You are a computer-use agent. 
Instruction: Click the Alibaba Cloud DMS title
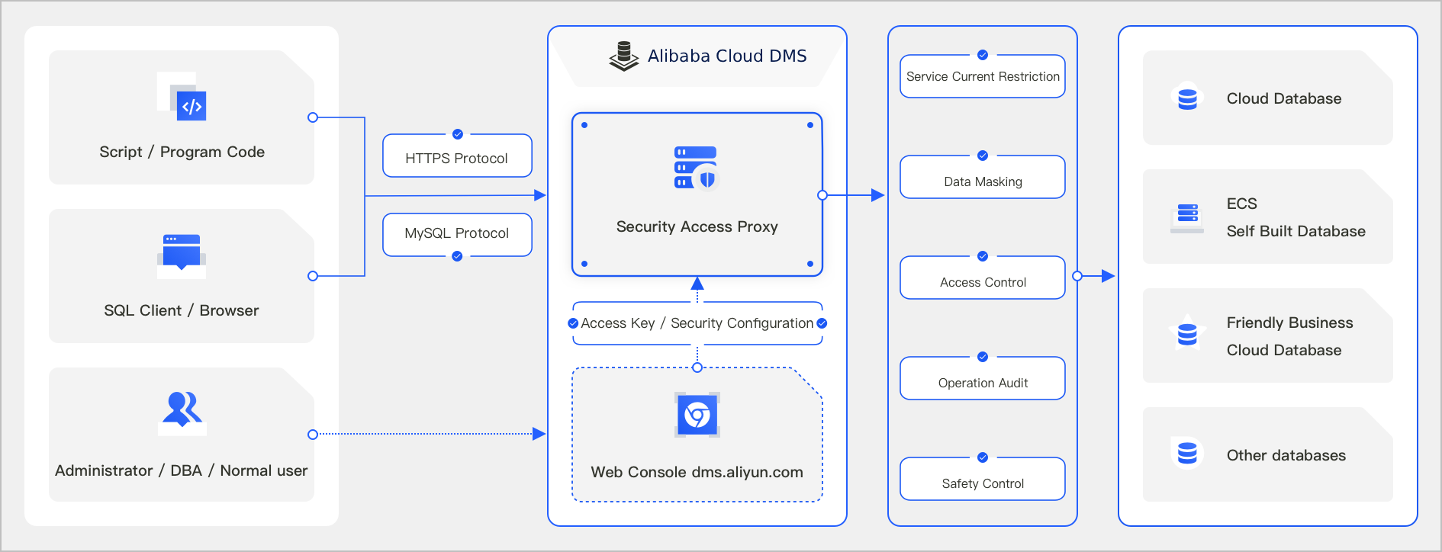pos(727,56)
